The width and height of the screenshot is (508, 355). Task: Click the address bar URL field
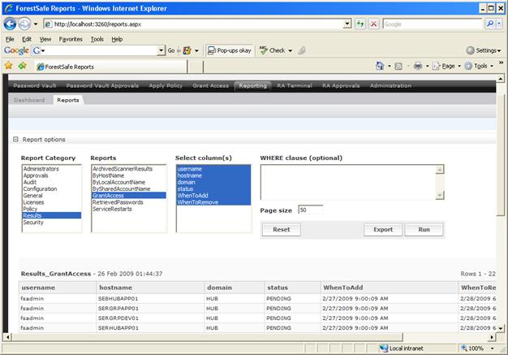194,24
